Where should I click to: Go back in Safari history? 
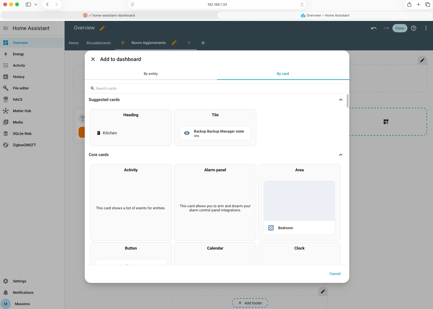point(47,4)
